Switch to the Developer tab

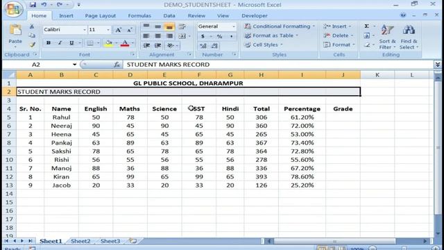pos(255,16)
